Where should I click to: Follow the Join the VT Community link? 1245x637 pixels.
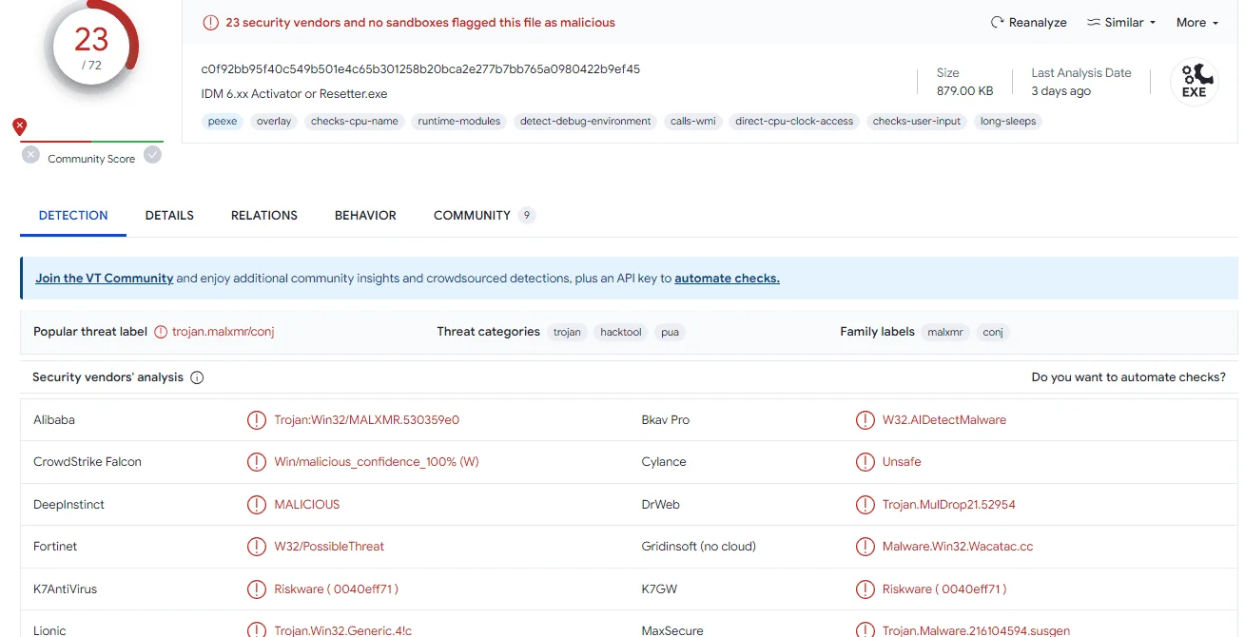pyautogui.click(x=105, y=279)
